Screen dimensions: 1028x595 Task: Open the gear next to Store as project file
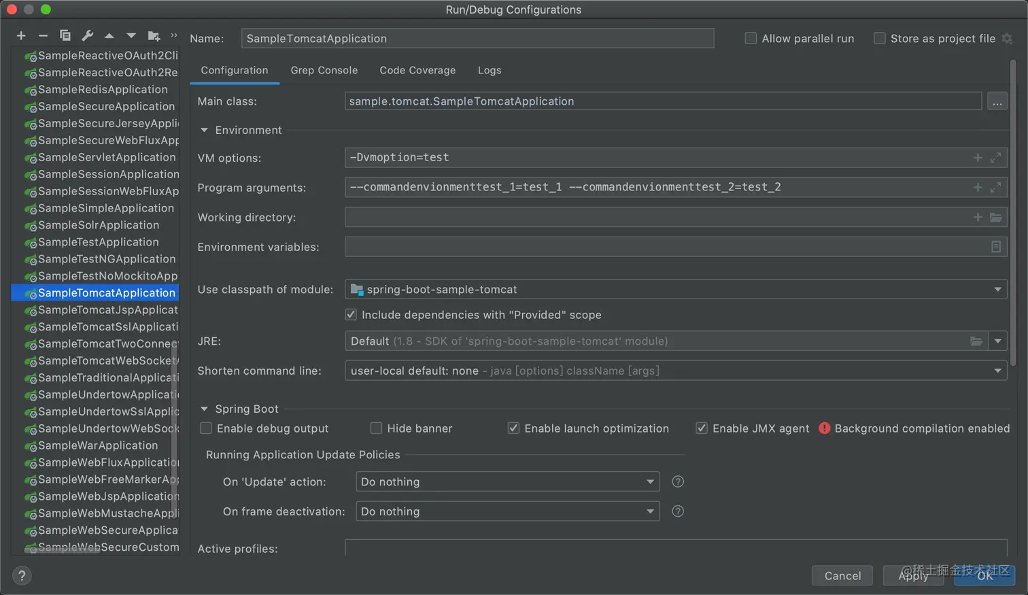pos(1007,39)
